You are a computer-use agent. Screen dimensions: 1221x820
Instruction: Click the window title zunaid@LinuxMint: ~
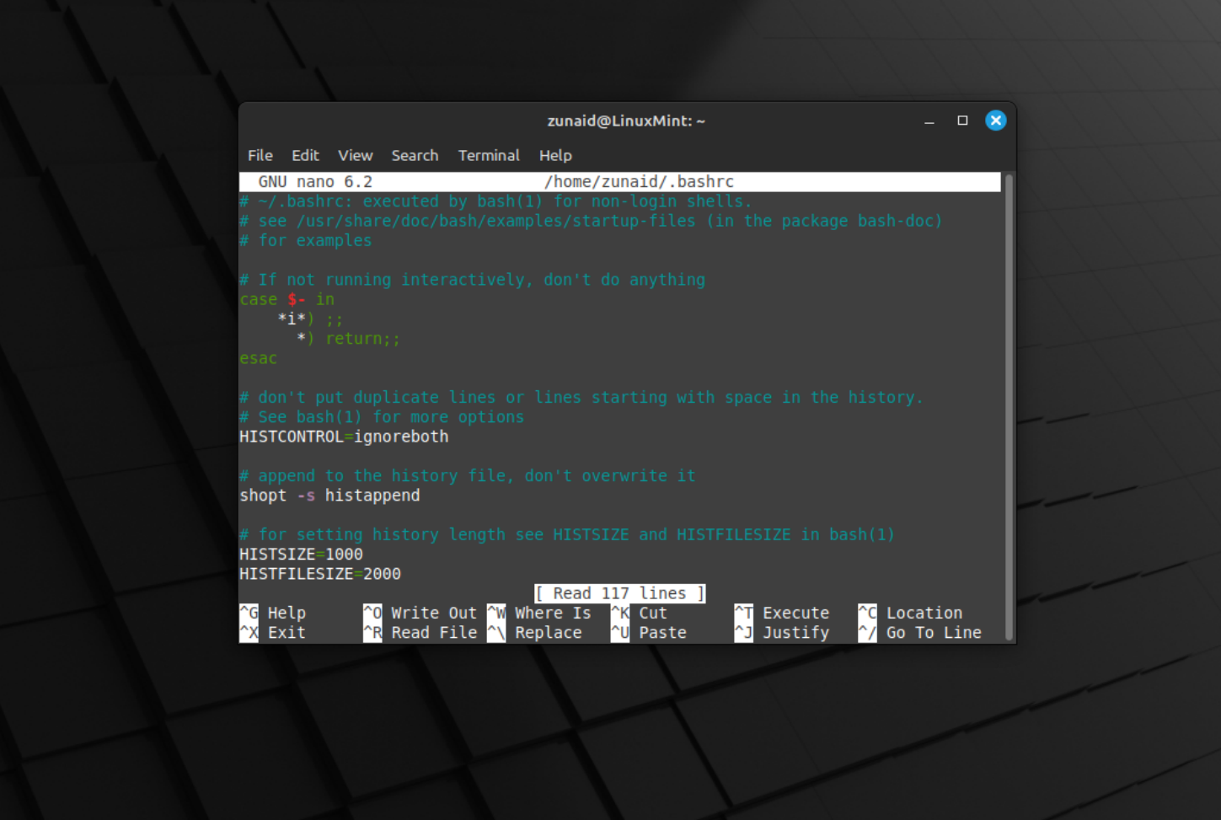pos(626,121)
